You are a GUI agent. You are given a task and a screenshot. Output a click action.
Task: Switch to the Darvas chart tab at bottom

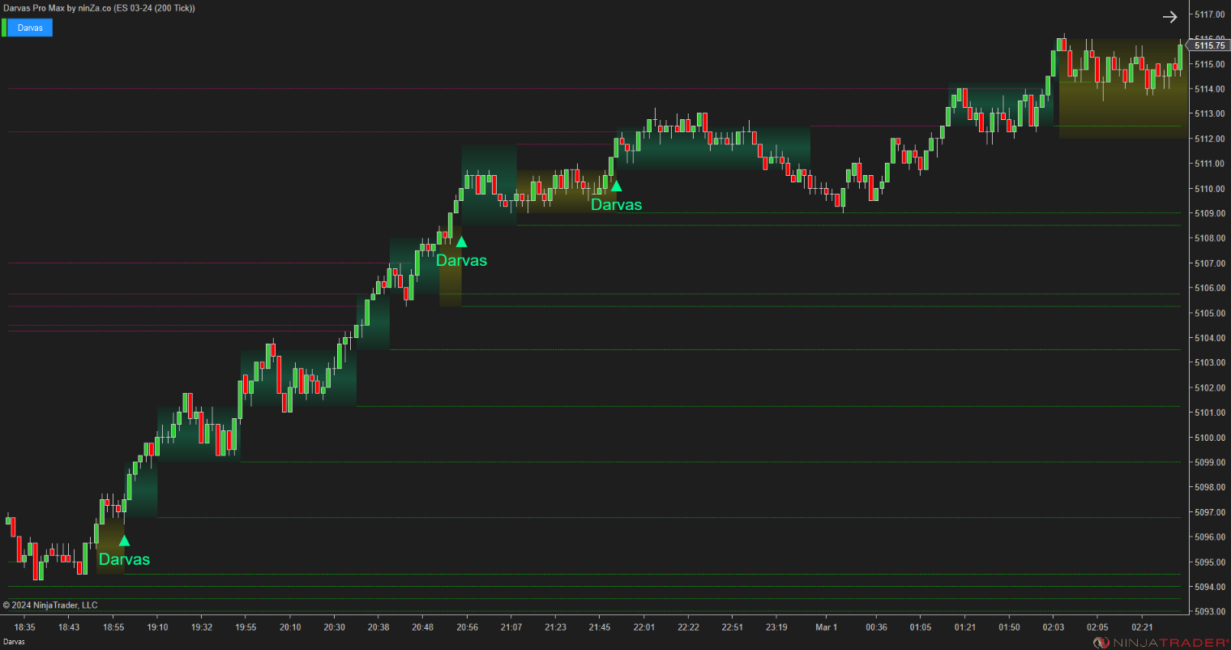[x=15, y=640]
